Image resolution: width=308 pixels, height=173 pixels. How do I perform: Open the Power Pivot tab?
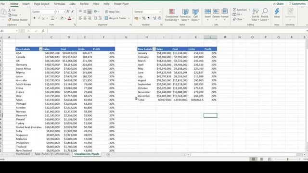point(121,4)
